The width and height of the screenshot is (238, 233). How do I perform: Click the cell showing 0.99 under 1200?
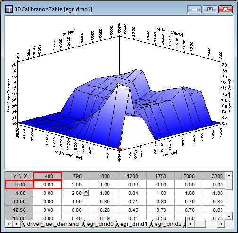tap(132, 185)
